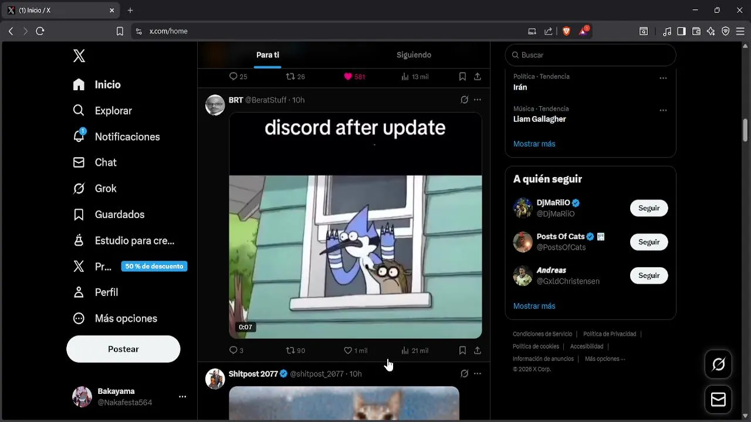The height and width of the screenshot is (422, 751).
Task: Reply to the BRT post showing 3 replies
Action: [236, 350]
